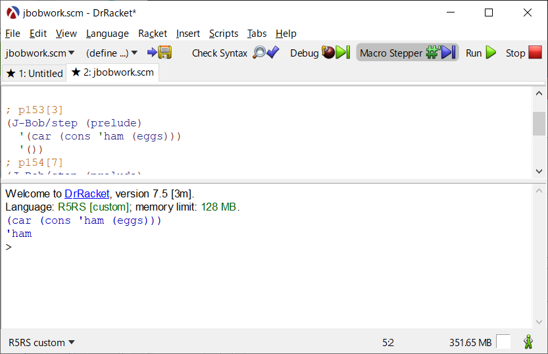This screenshot has width=548, height=354.
Task: Maximize the DrRacket window
Action: pyautogui.click(x=489, y=13)
